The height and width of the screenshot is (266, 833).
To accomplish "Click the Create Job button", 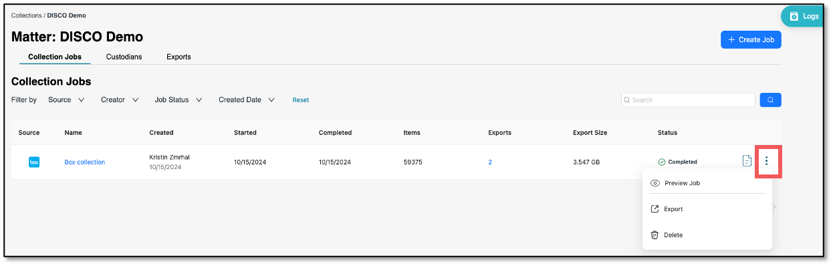I will (x=751, y=39).
